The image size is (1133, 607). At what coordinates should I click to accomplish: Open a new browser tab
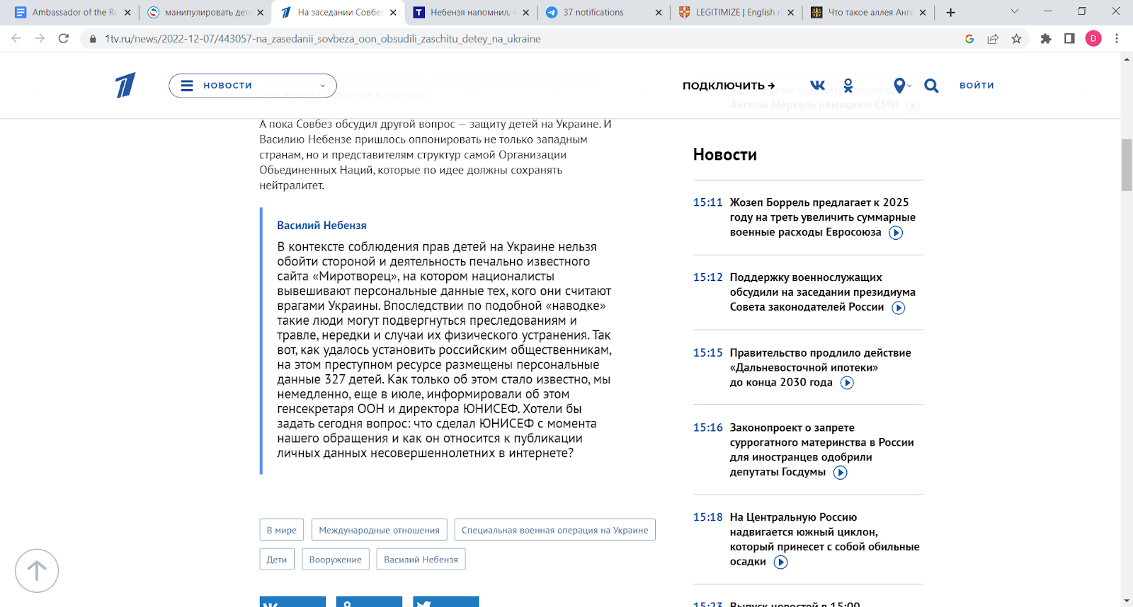pyautogui.click(x=950, y=12)
